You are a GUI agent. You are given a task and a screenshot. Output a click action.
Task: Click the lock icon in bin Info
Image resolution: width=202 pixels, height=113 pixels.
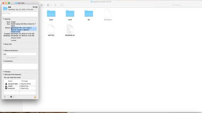point(35,97)
